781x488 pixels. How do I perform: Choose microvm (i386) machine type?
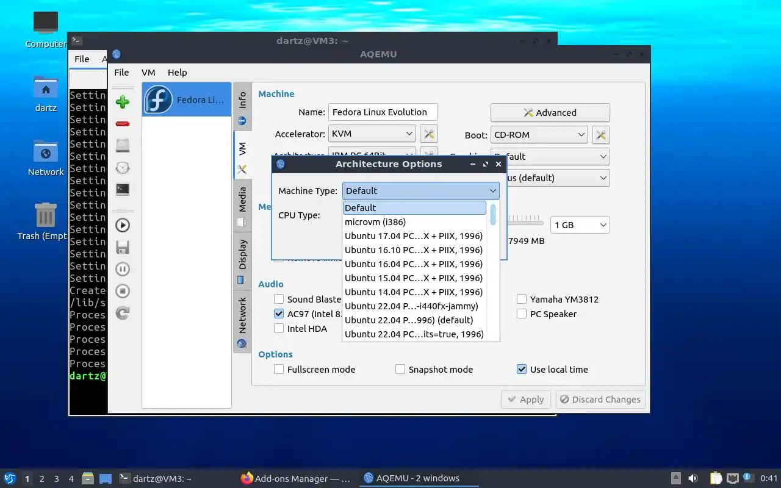point(414,221)
